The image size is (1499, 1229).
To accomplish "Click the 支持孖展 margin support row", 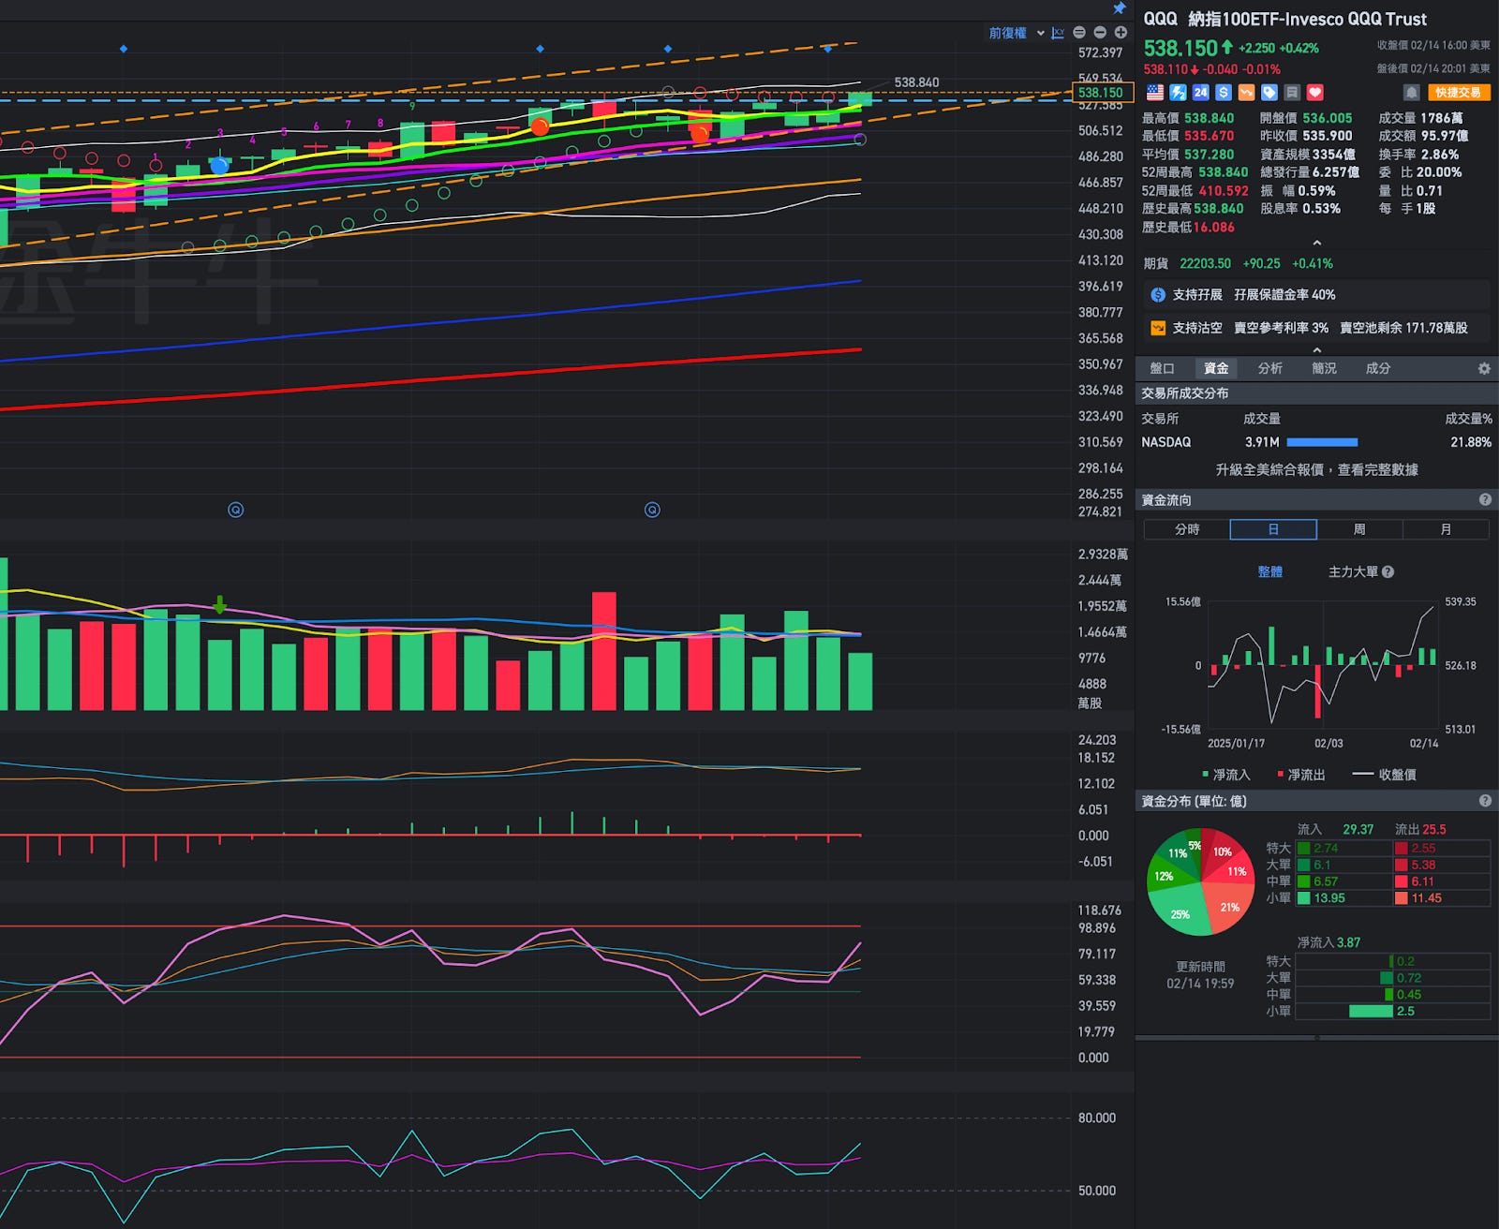I will pos(1316,294).
